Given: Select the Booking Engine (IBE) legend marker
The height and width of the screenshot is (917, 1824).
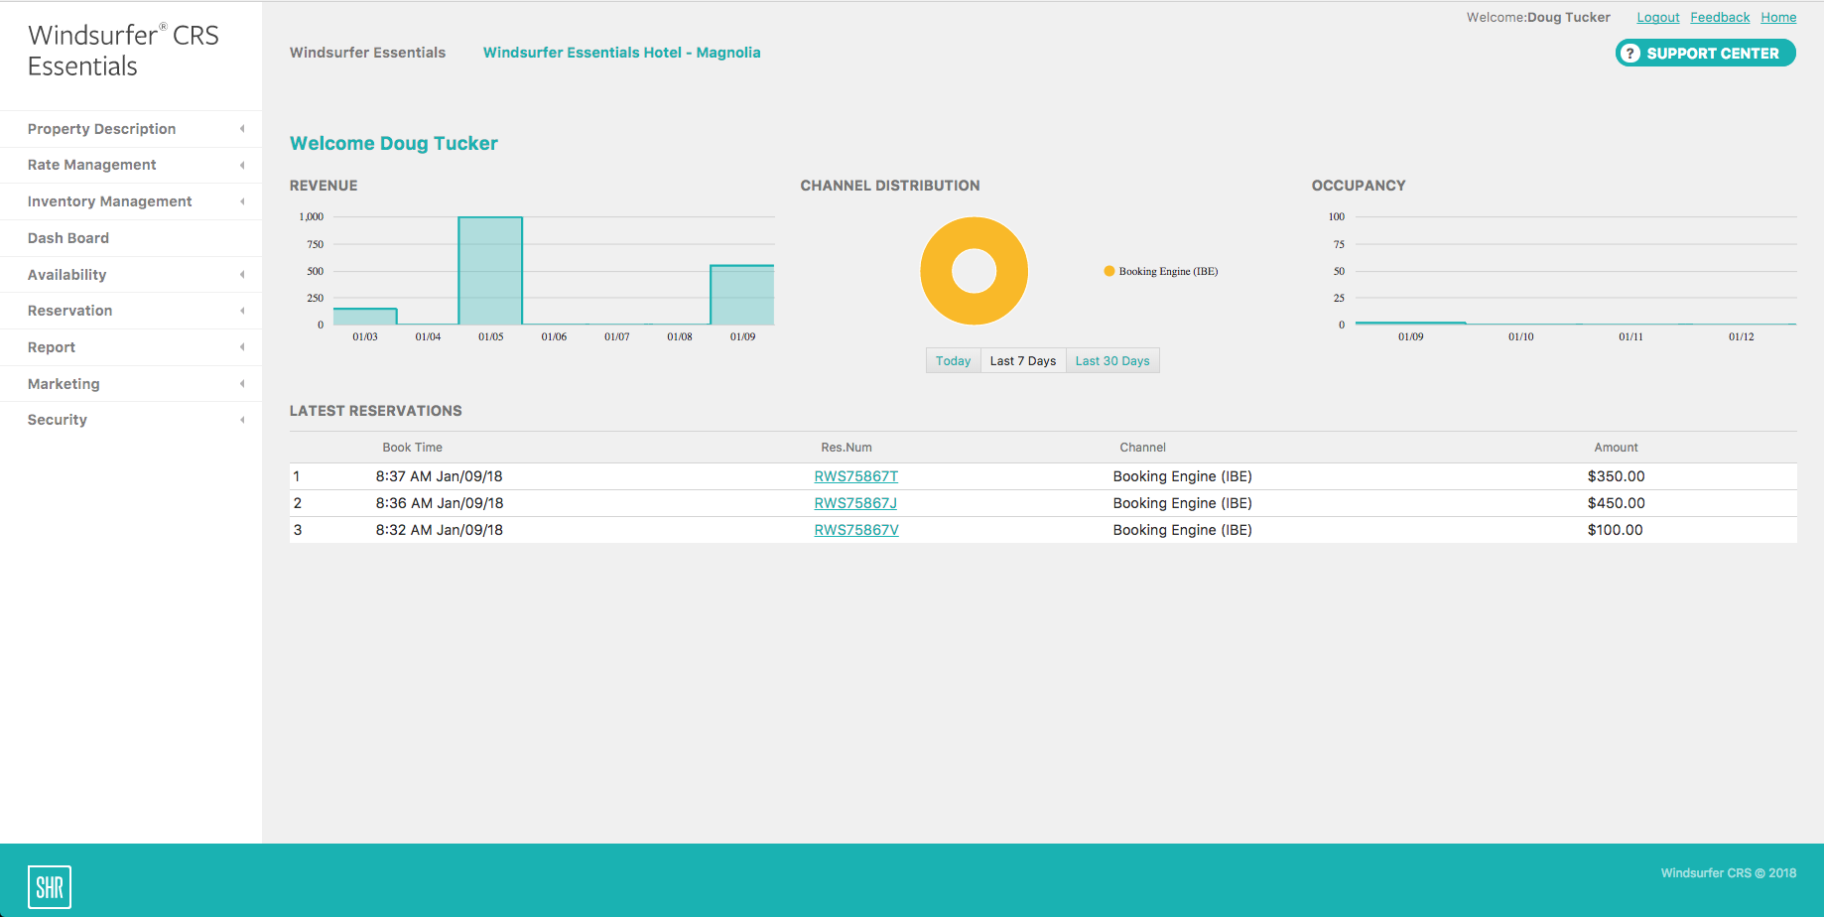Looking at the screenshot, I should click(1108, 270).
